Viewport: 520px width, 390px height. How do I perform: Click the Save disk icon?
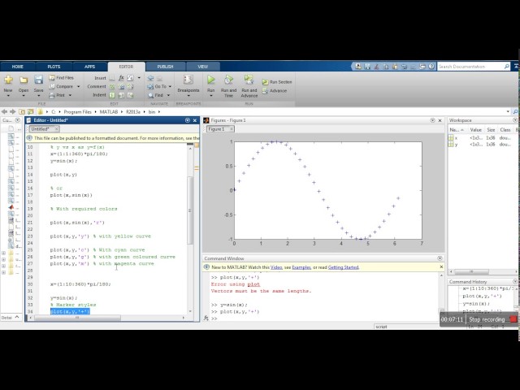tap(38, 80)
